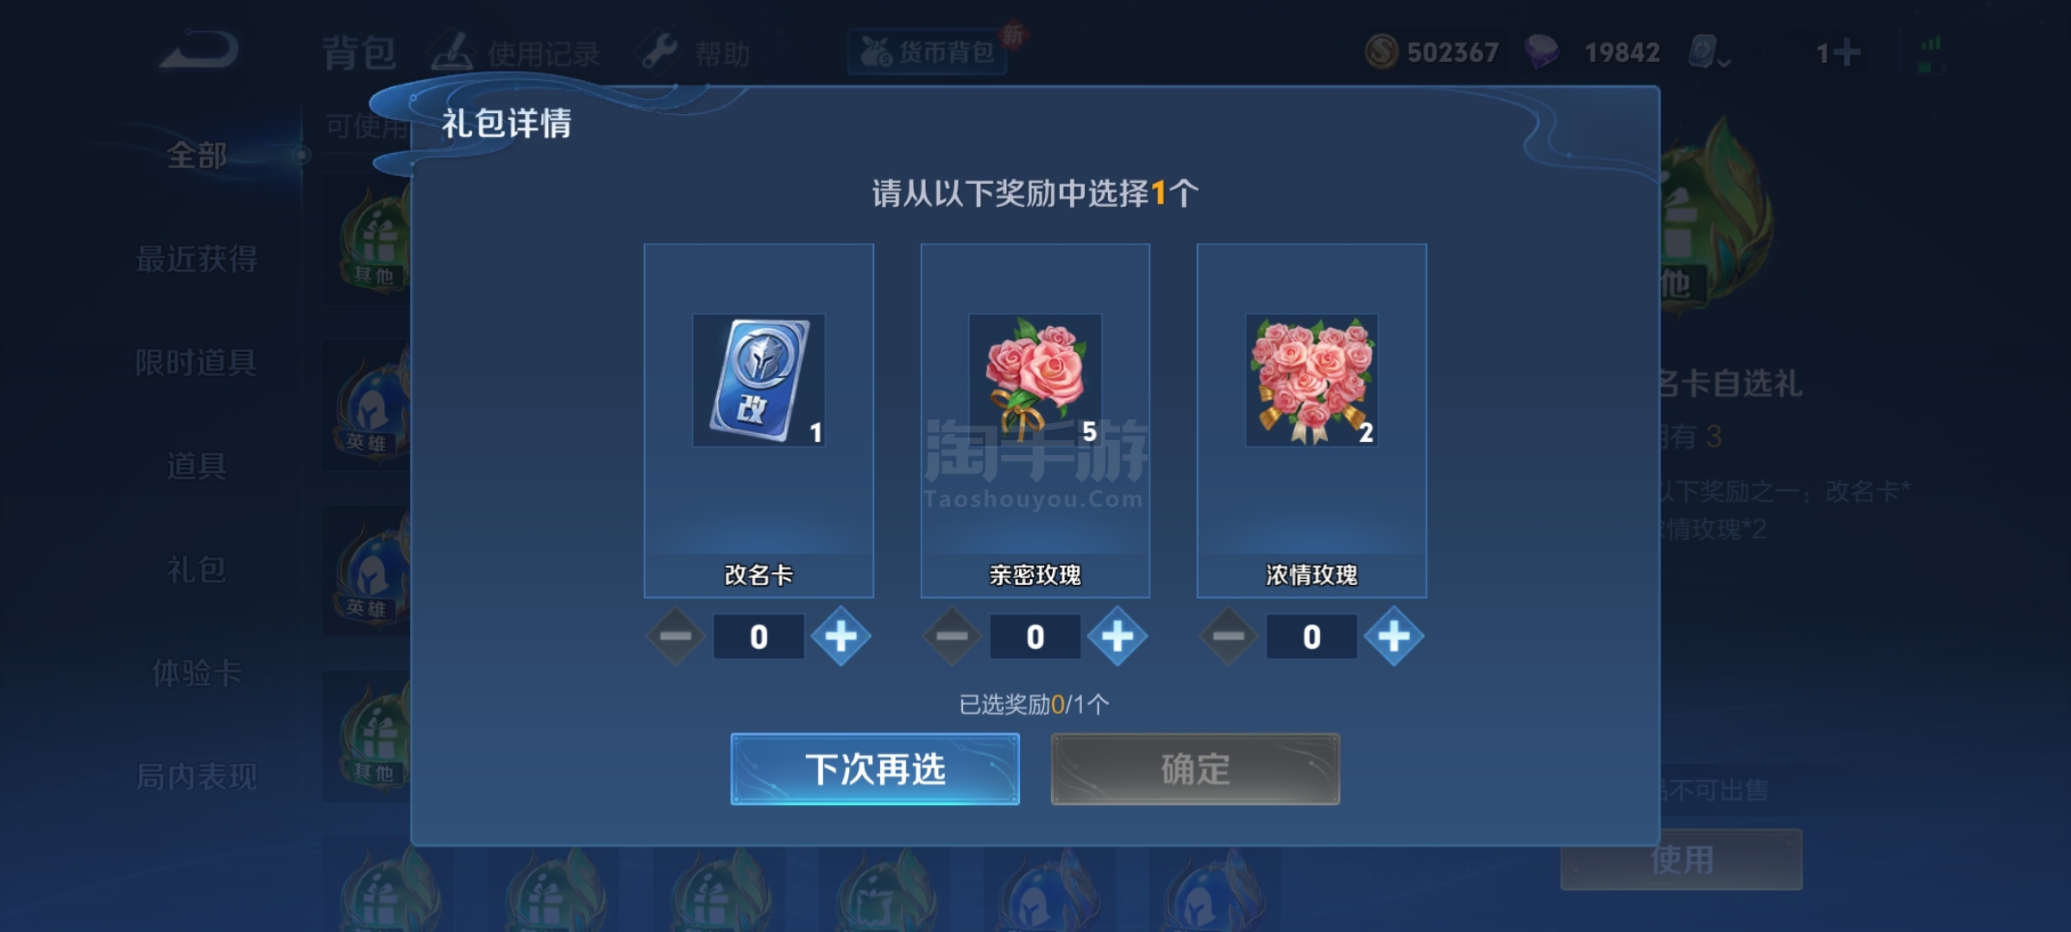The image size is (2071, 932).
Task: Increase 亲密玫瑰 quantity with plus
Action: (x=1117, y=637)
